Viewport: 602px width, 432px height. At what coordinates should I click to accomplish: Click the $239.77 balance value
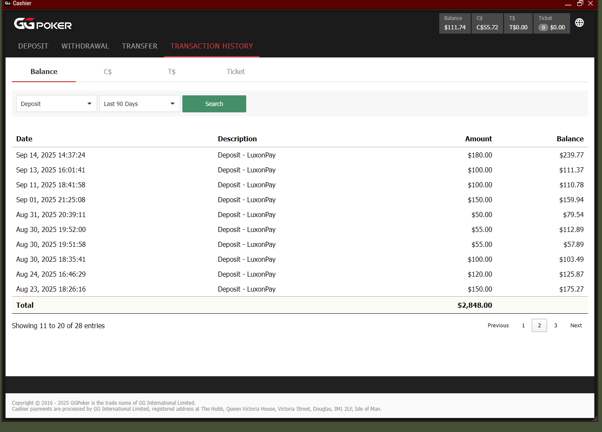tap(571, 155)
